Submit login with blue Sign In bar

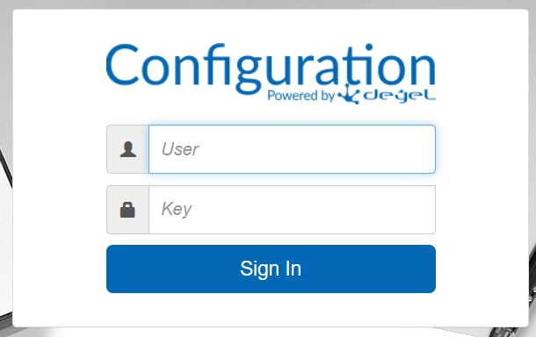272,269
